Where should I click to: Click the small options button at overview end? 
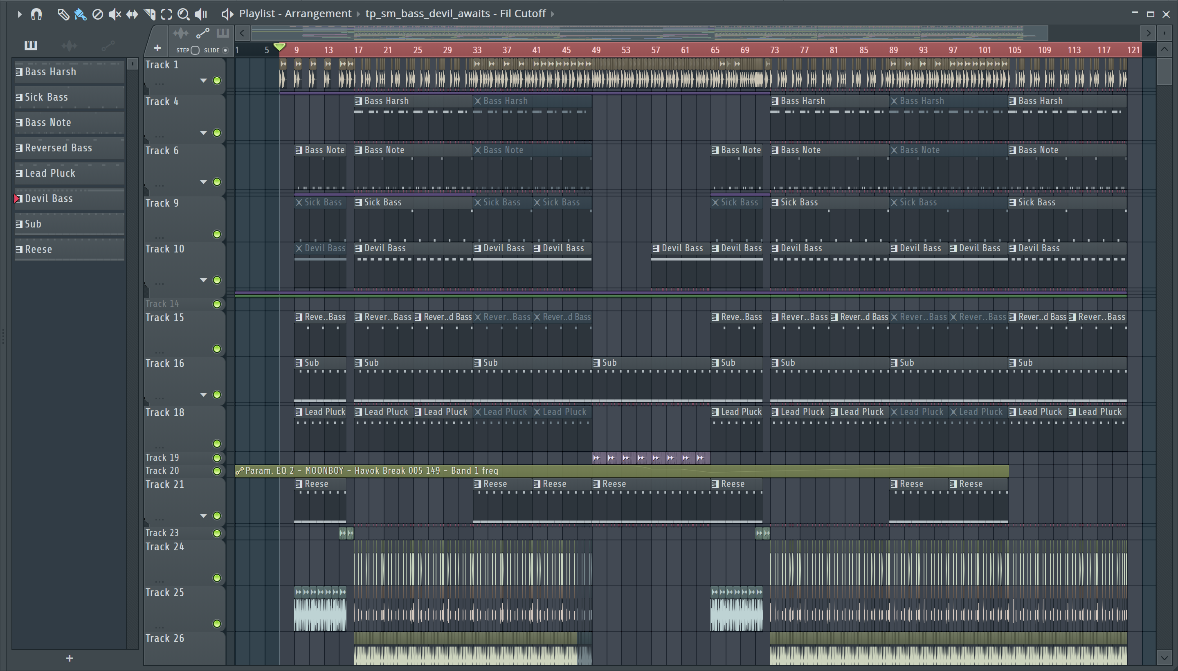tap(1164, 33)
